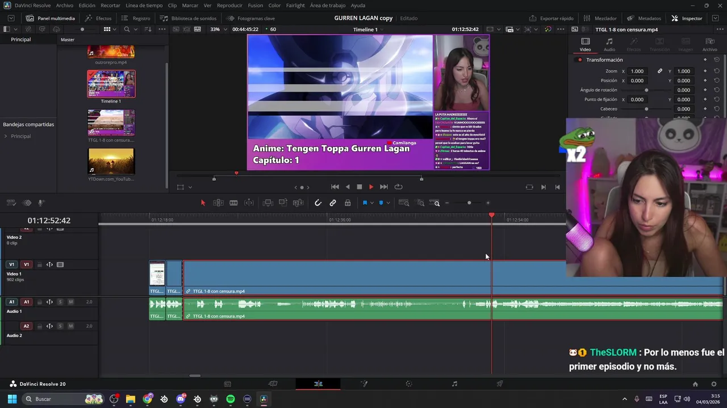The image size is (727, 408).
Task: Mute Audio 1 track M button
Action: (71, 302)
